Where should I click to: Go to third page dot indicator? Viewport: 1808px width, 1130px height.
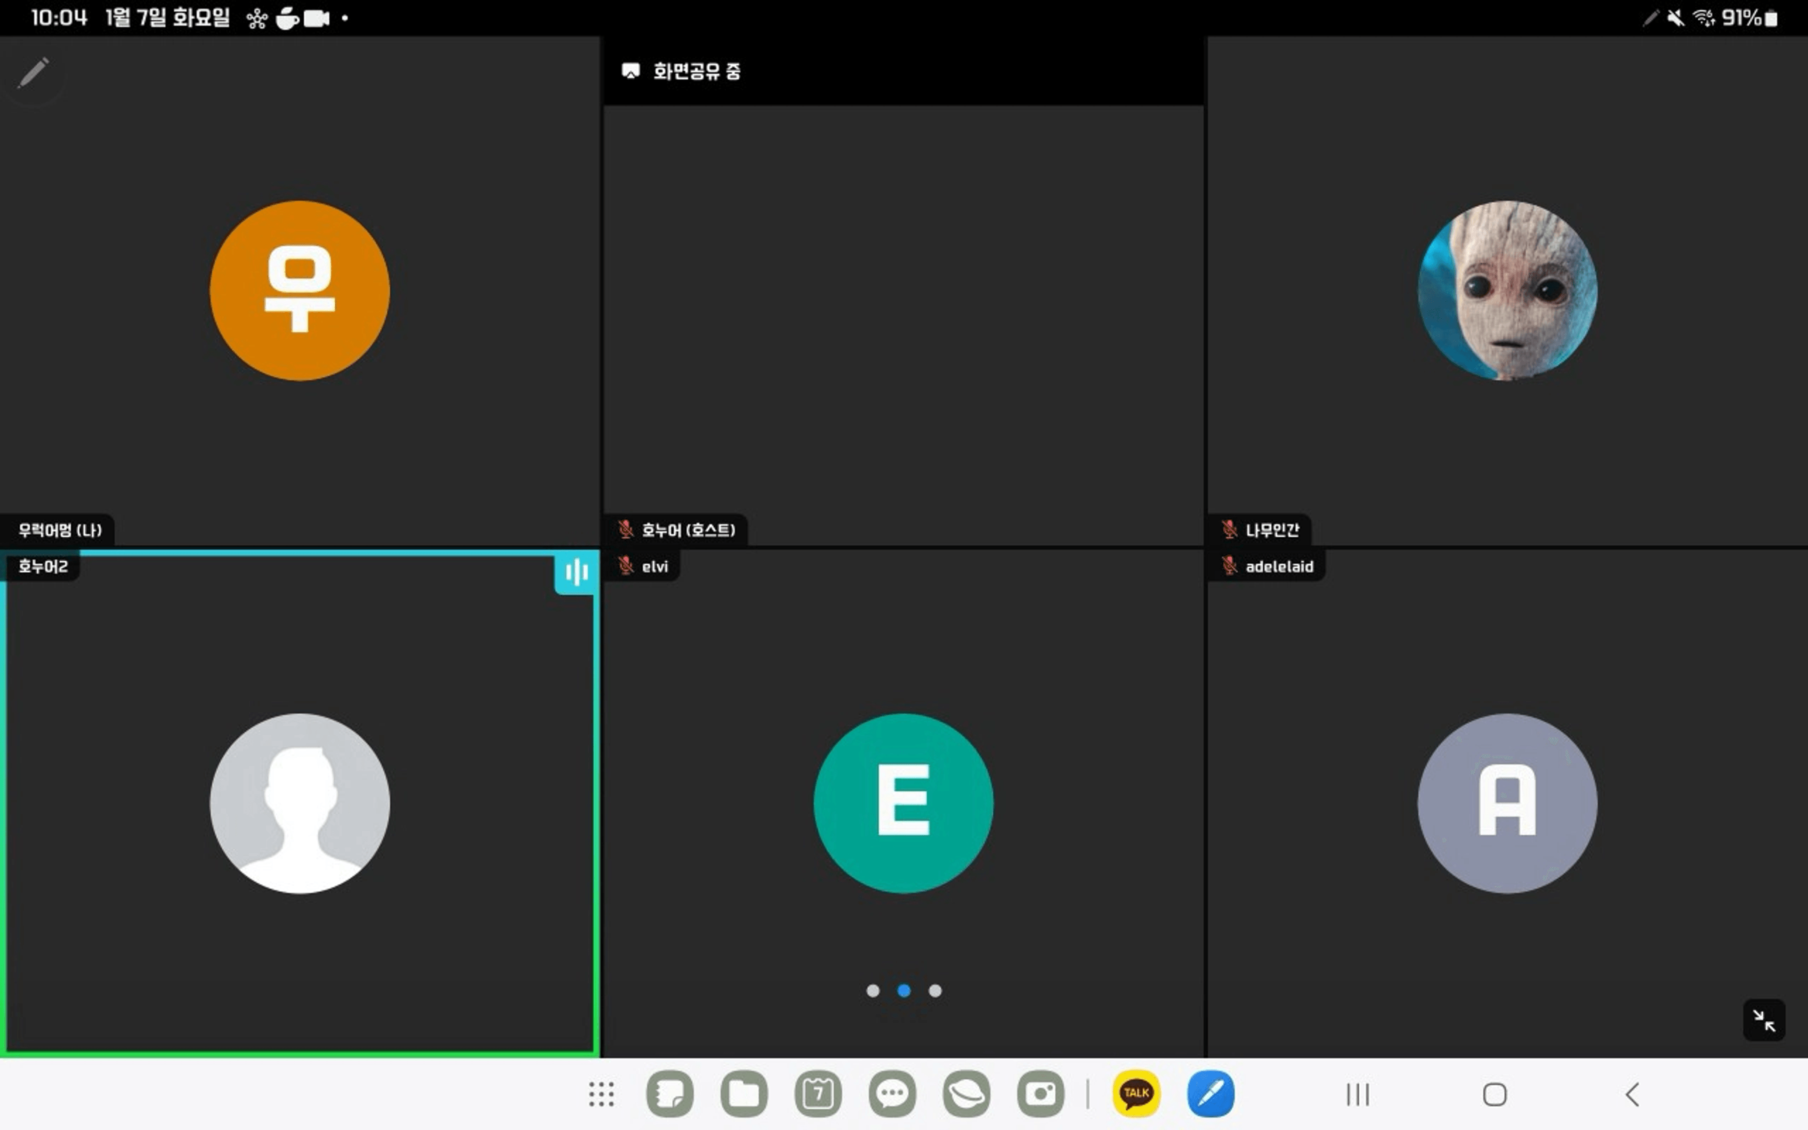coord(936,991)
